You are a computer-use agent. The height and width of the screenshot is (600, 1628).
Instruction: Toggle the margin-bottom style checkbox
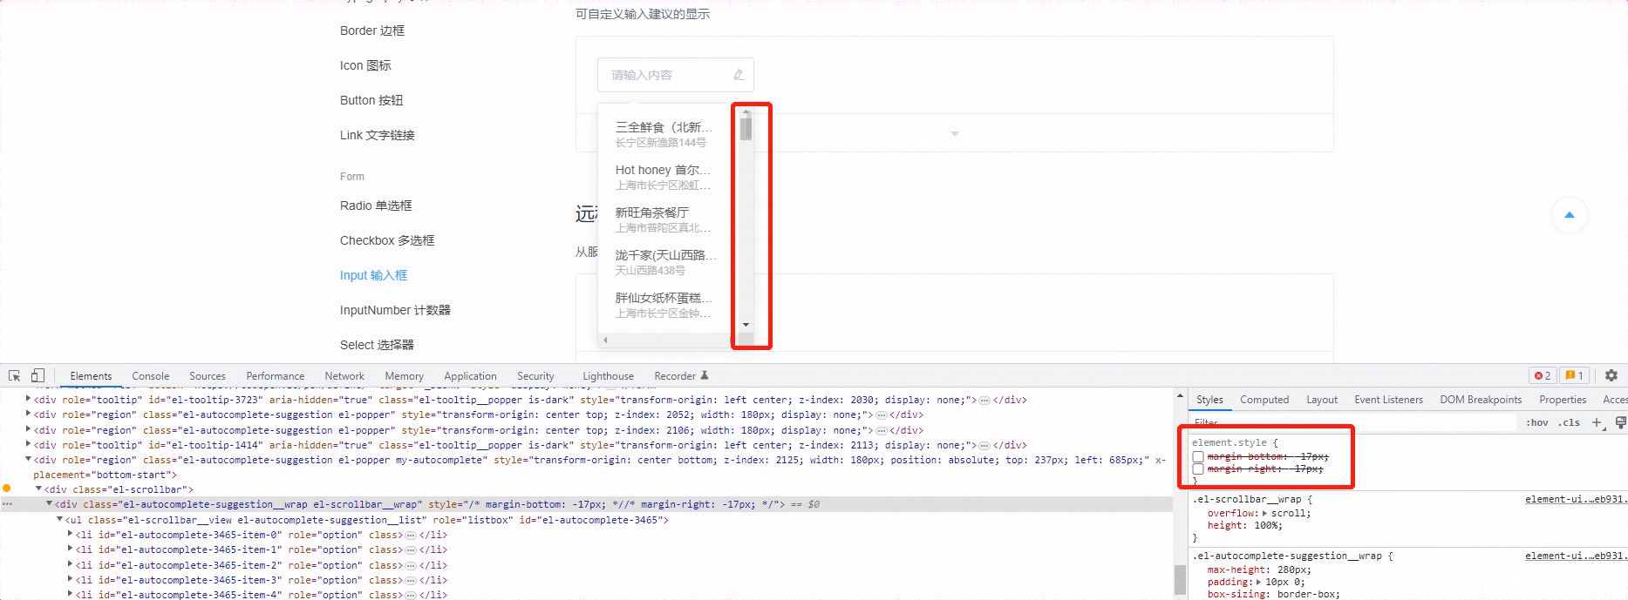pyautogui.click(x=1198, y=456)
